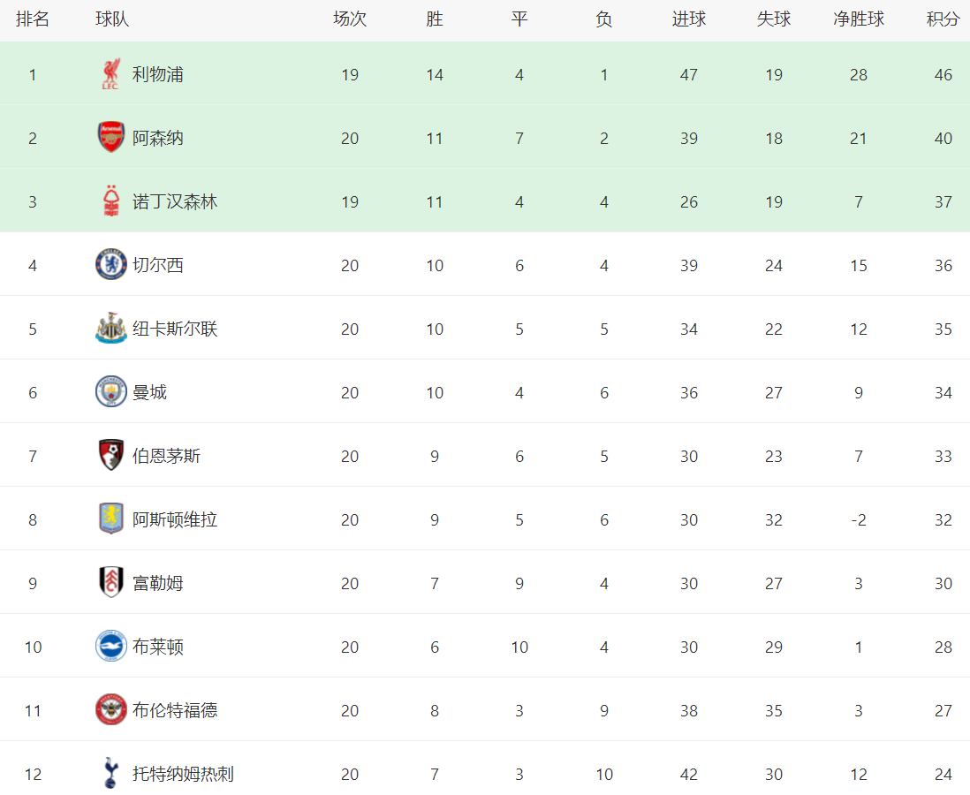Image resolution: width=970 pixels, height=795 pixels.
Task: Click the 排名 column header
Action: (33, 19)
